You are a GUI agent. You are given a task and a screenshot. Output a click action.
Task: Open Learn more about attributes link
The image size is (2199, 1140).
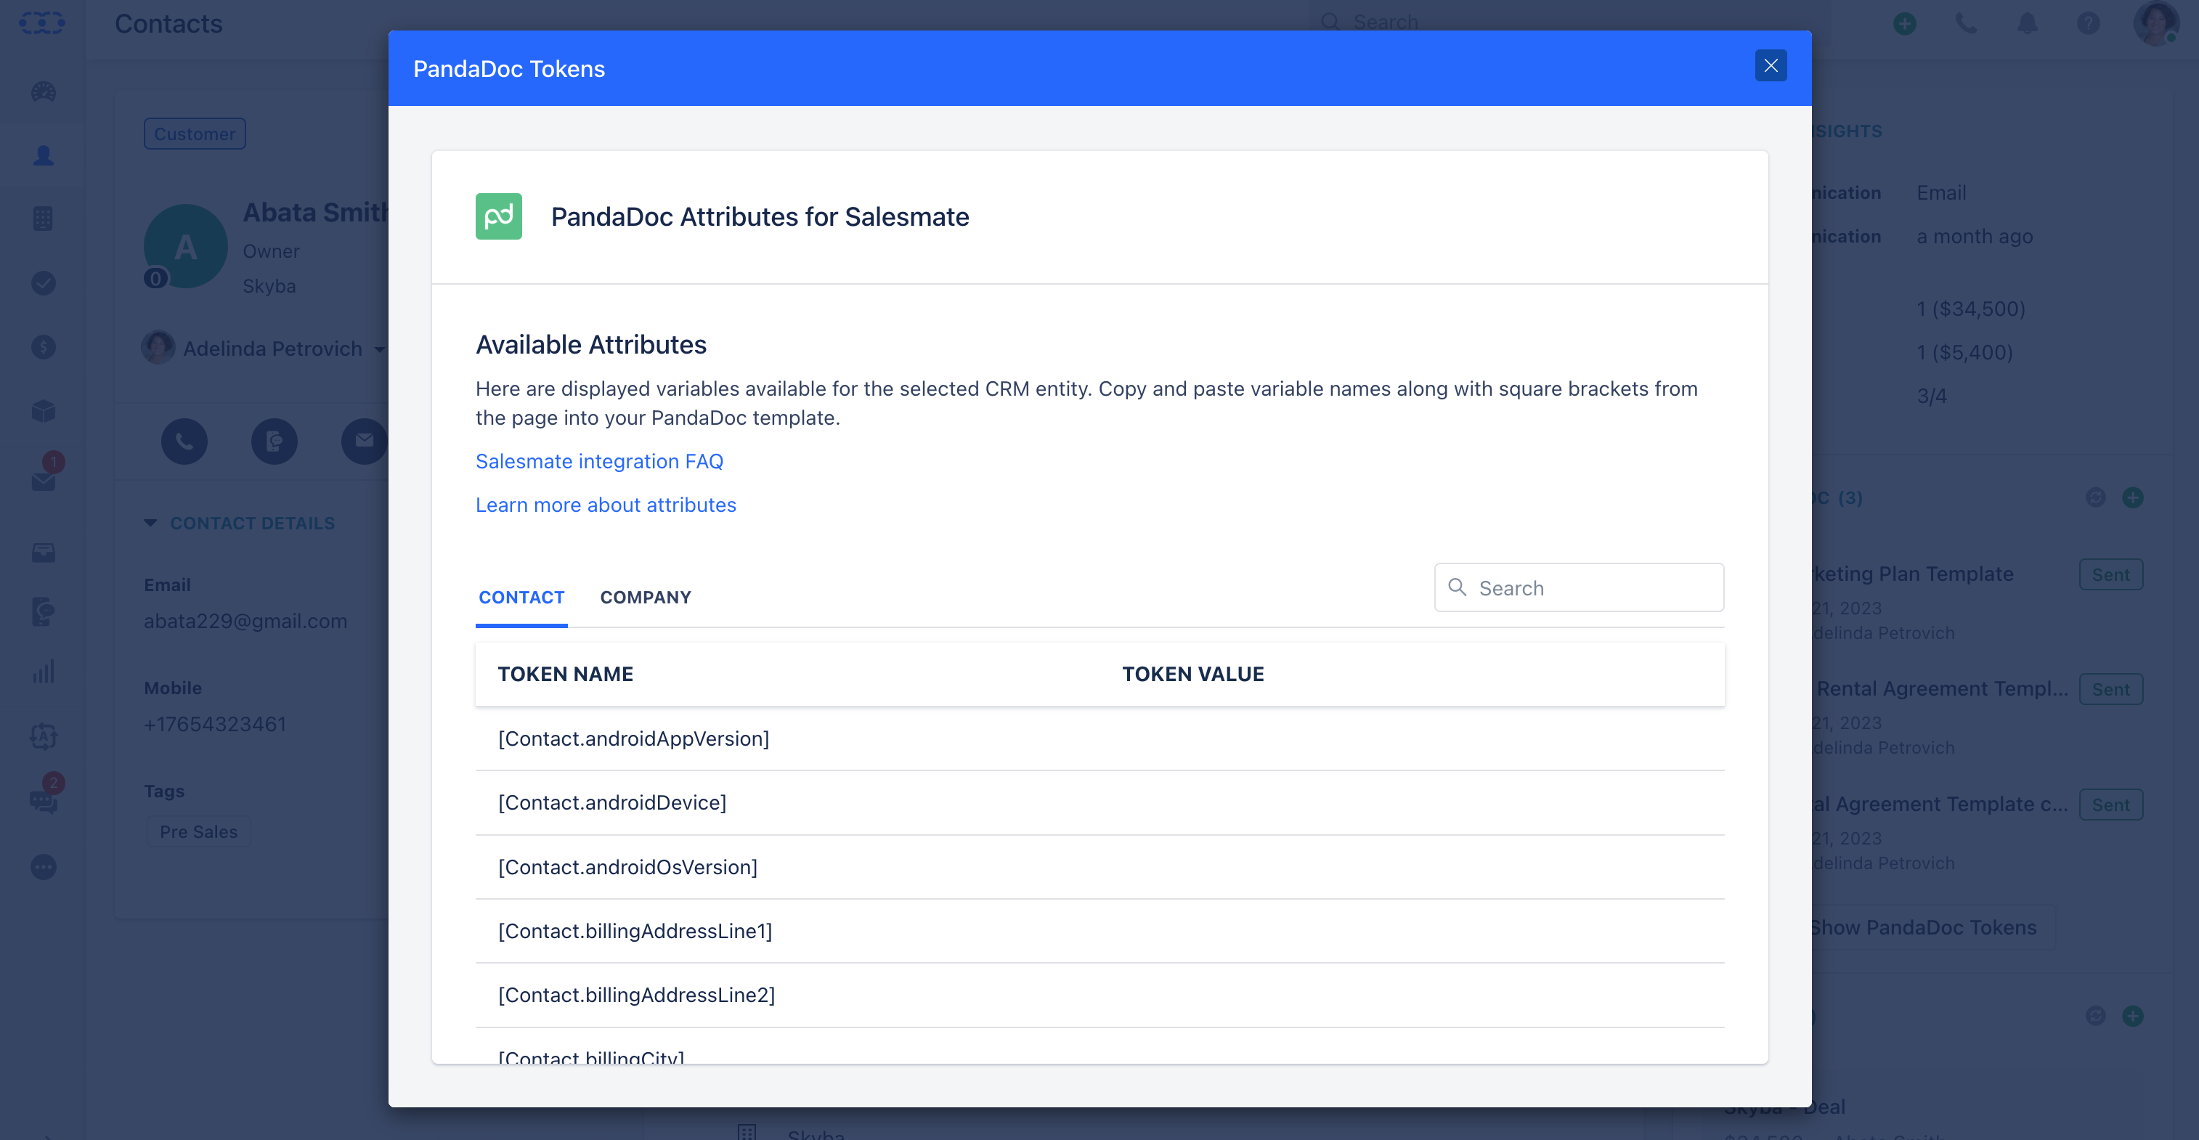(605, 505)
